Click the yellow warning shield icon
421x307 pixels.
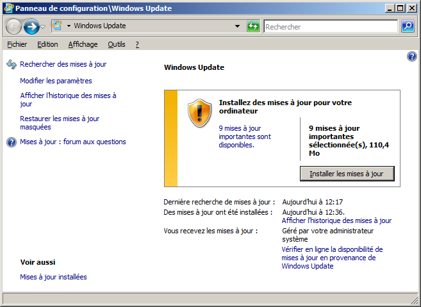click(x=199, y=113)
